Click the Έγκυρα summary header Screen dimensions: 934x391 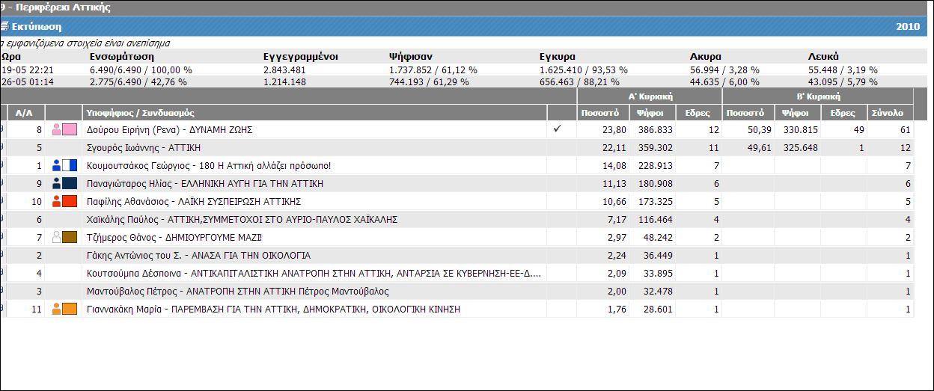557,56
